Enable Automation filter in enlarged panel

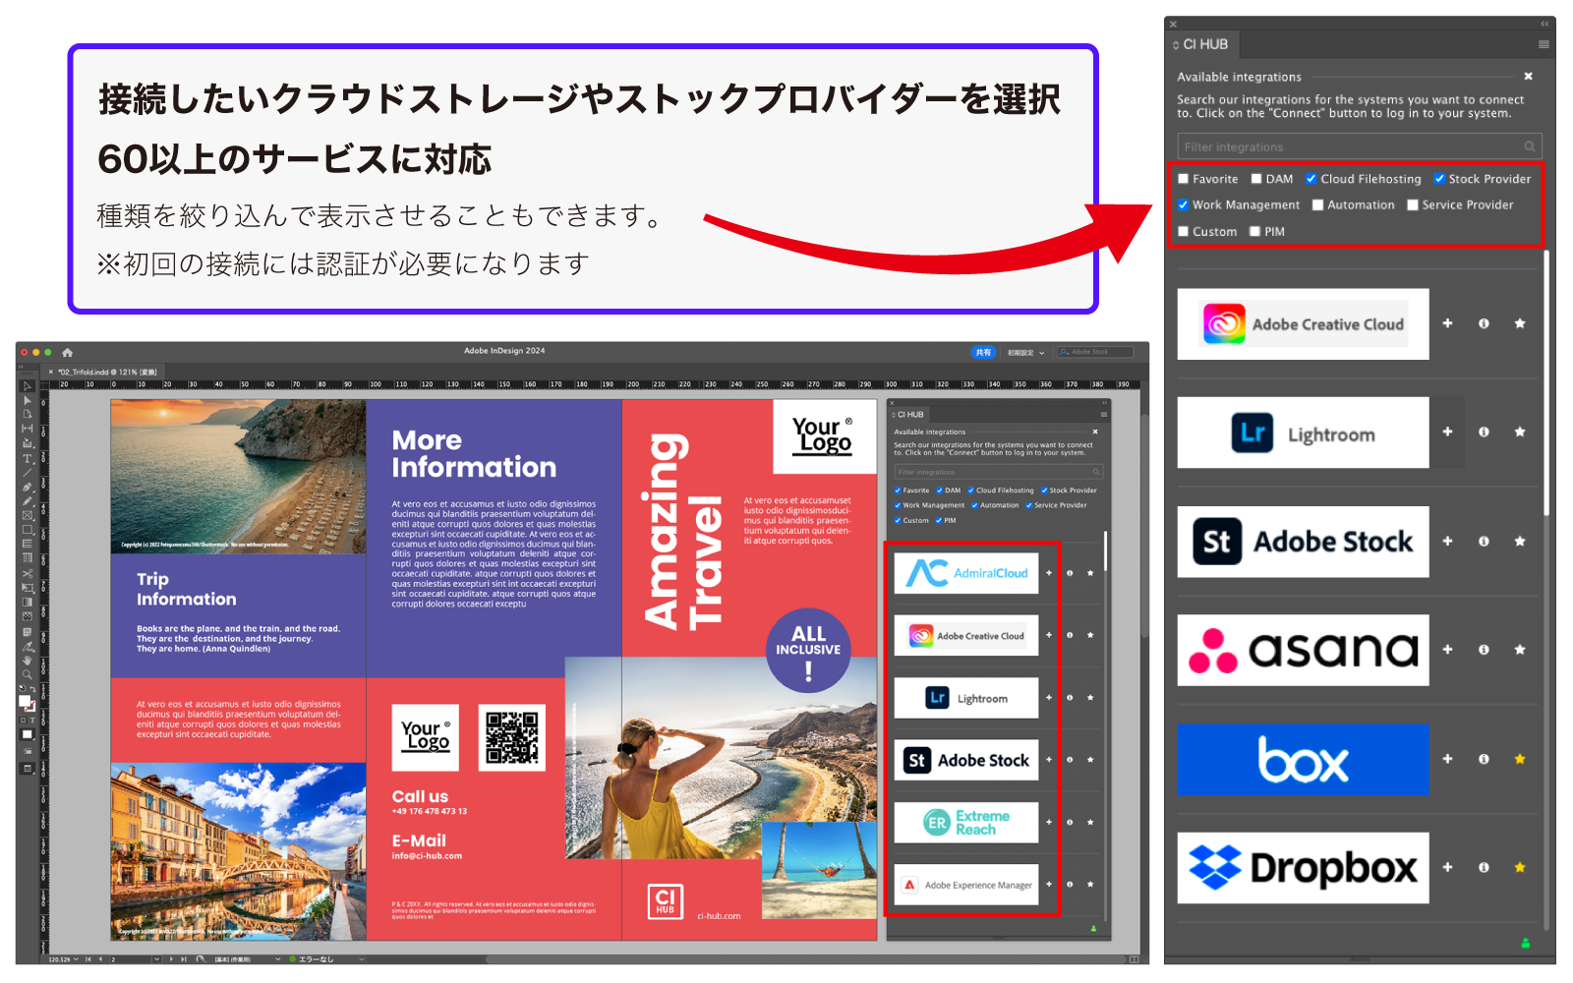(1318, 204)
